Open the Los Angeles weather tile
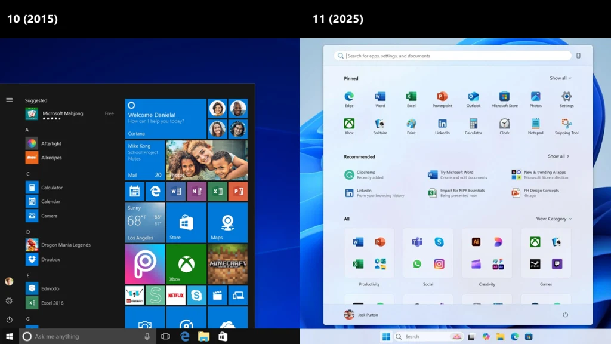Screen dimensions: 611x344 coord(144,223)
